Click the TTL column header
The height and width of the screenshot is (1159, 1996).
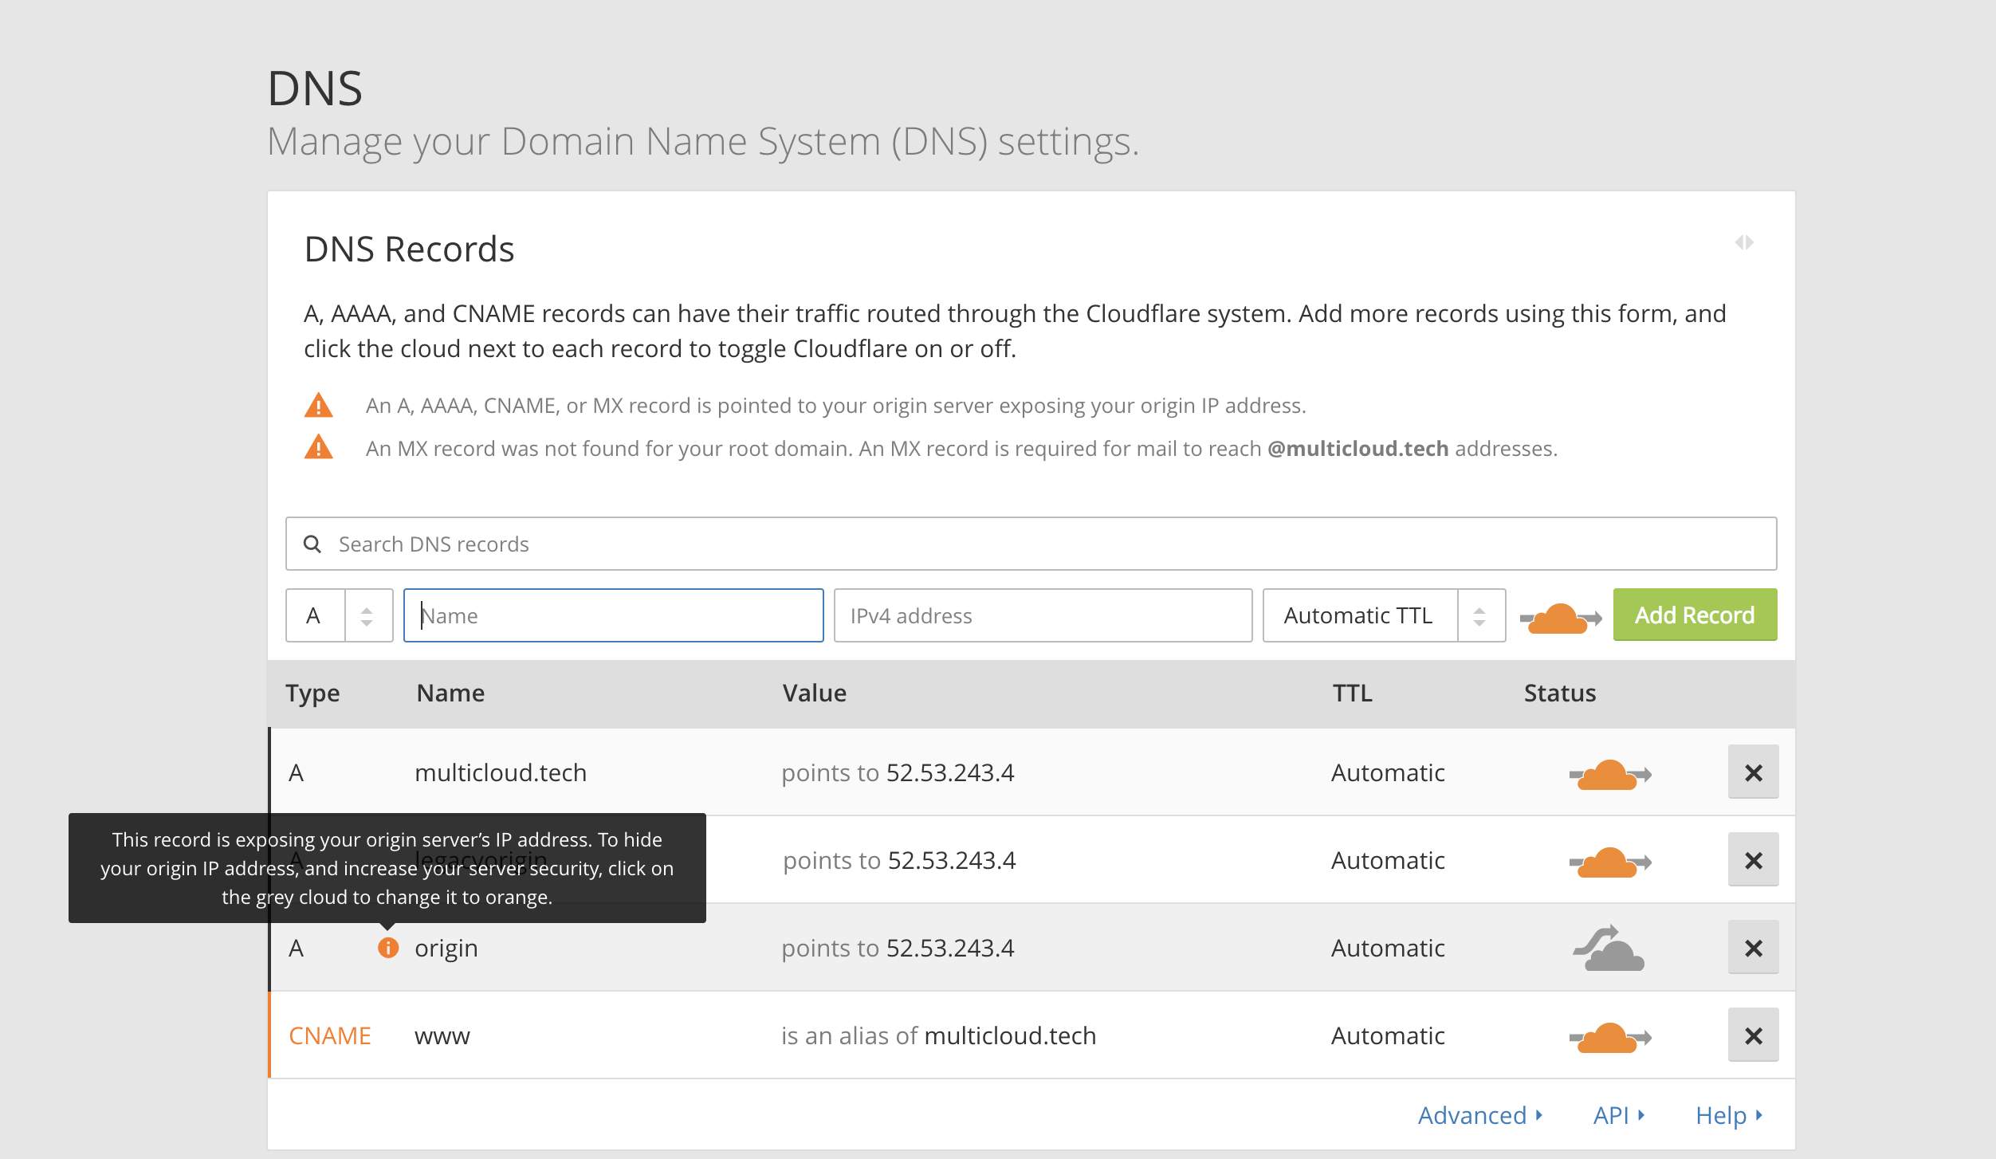coord(1353,693)
